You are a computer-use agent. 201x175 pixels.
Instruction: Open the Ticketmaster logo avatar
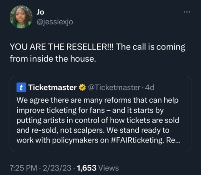pyautogui.click(x=21, y=87)
